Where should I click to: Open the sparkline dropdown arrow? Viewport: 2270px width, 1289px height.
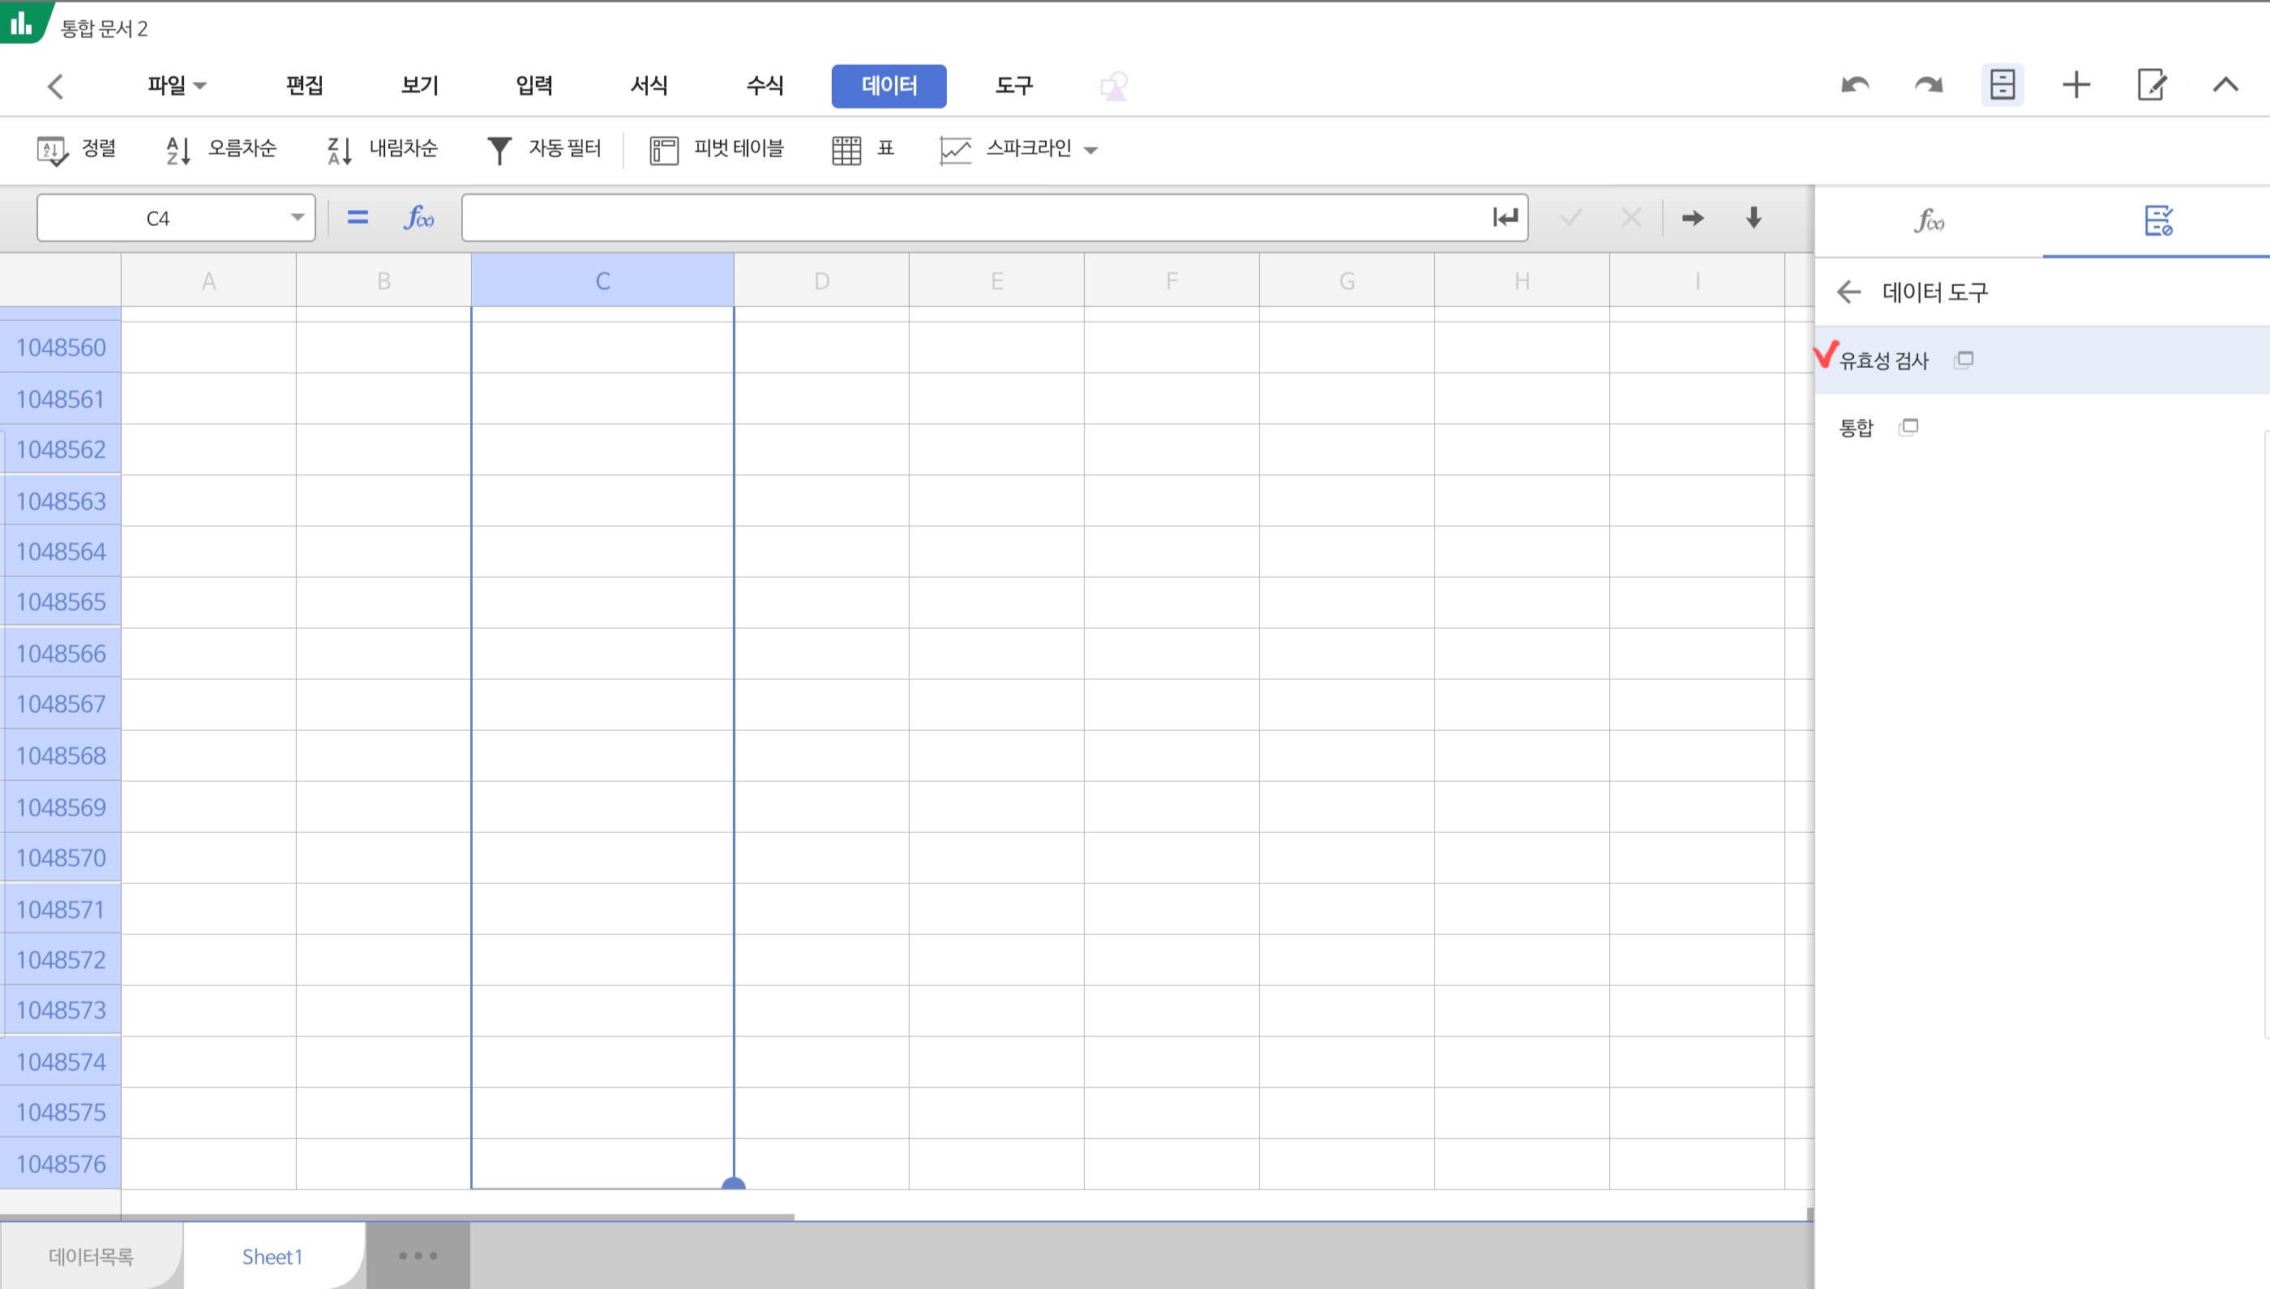point(1091,150)
